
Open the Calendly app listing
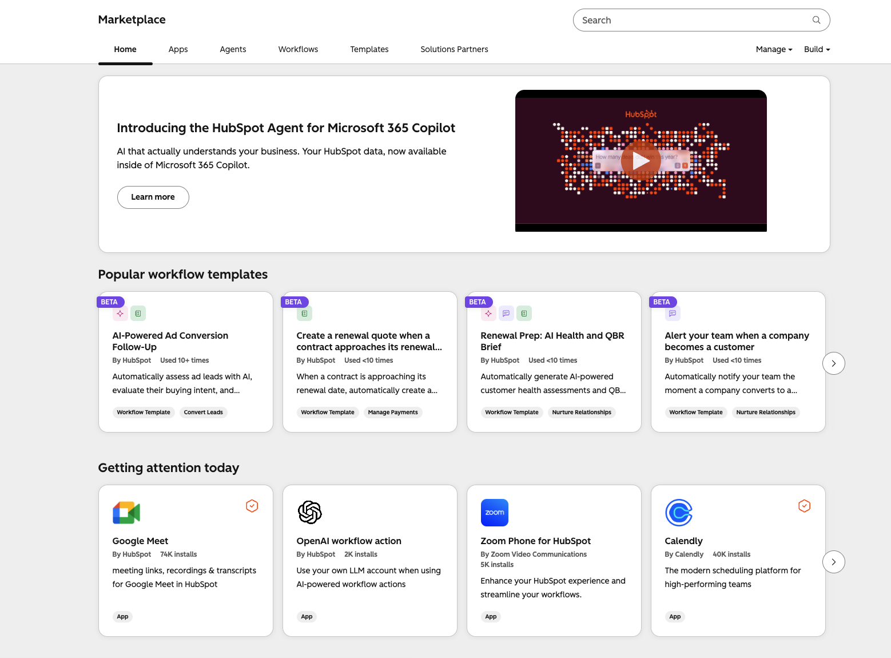683,541
